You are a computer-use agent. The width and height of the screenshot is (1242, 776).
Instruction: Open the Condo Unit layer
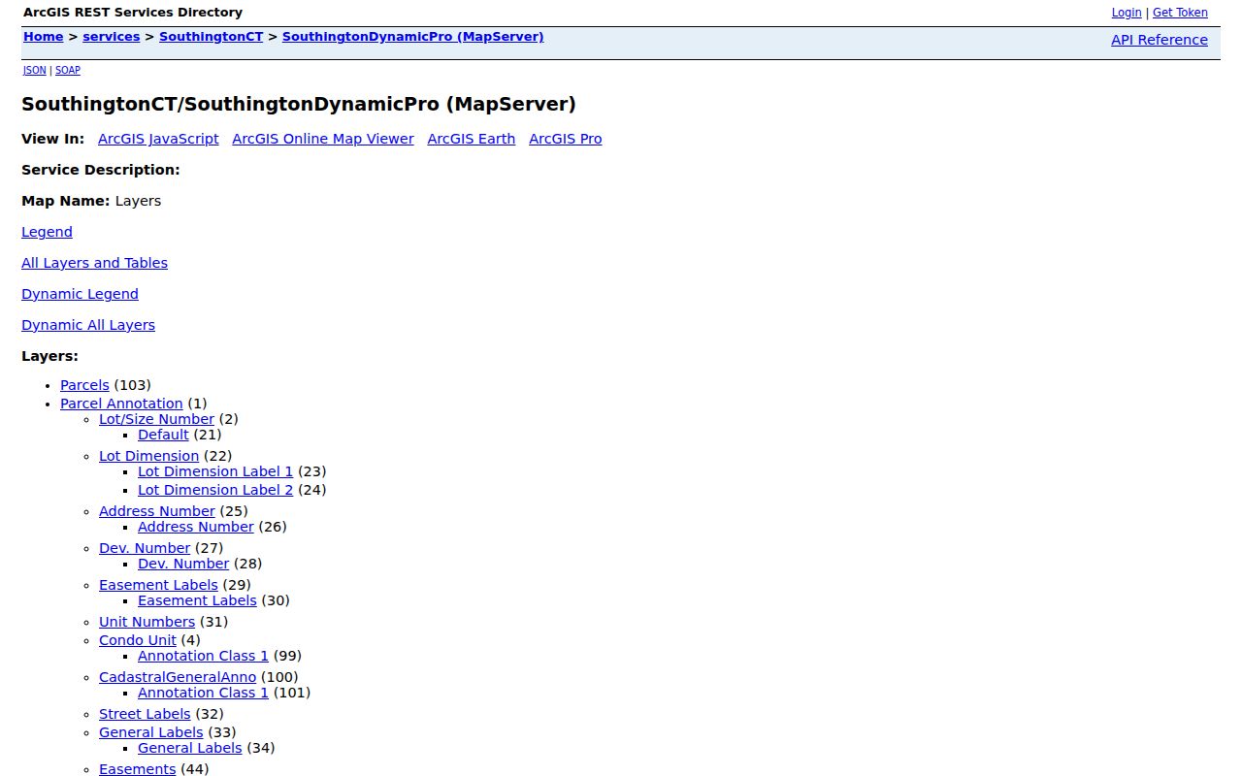coord(138,640)
